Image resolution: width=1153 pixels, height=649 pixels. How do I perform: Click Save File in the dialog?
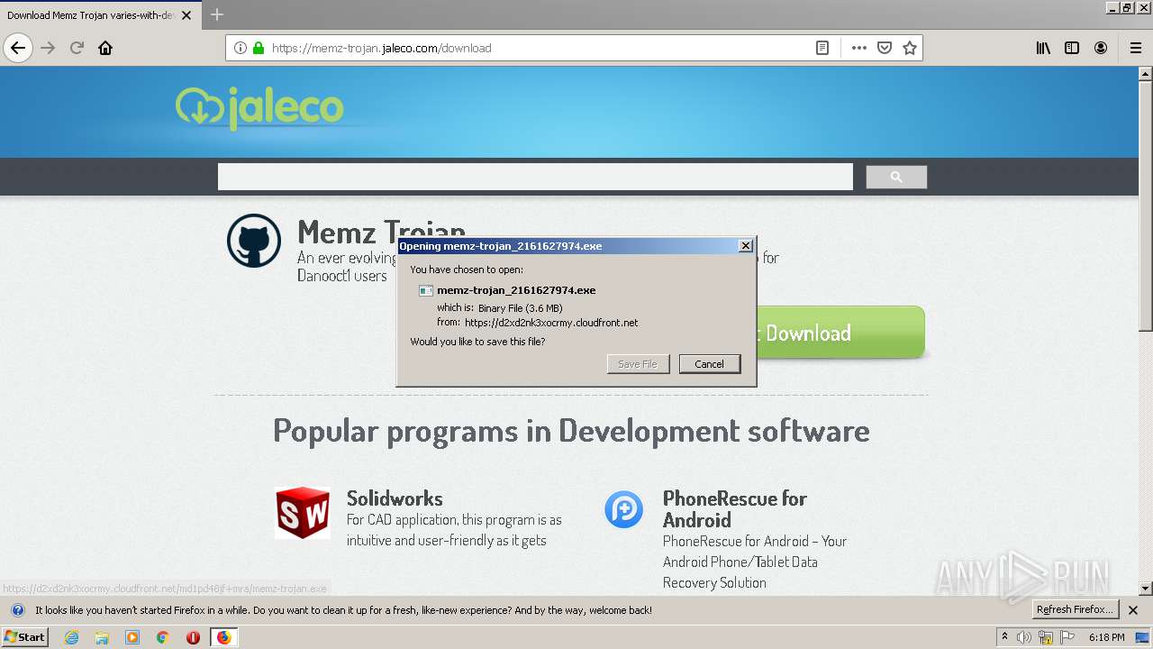tap(638, 364)
